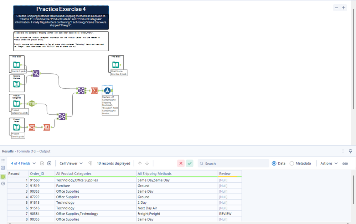The width and height of the screenshot is (356, 224).
Task: Toggle show whitespace pilcrow icon
Action: (90, 163)
